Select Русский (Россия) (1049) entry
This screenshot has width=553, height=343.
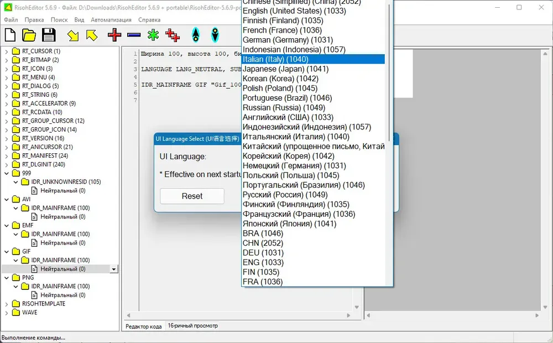point(313,195)
